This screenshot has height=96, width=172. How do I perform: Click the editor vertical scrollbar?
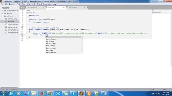[171, 38]
